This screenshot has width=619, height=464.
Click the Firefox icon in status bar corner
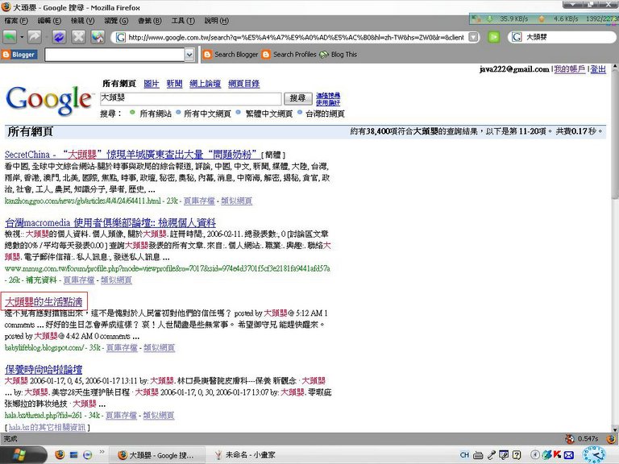pos(611,439)
